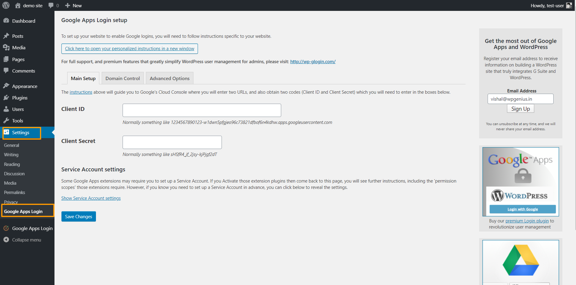The width and height of the screenshot is (576, 285).
Task: Click the Save Changes button
Action: (79, 216)
